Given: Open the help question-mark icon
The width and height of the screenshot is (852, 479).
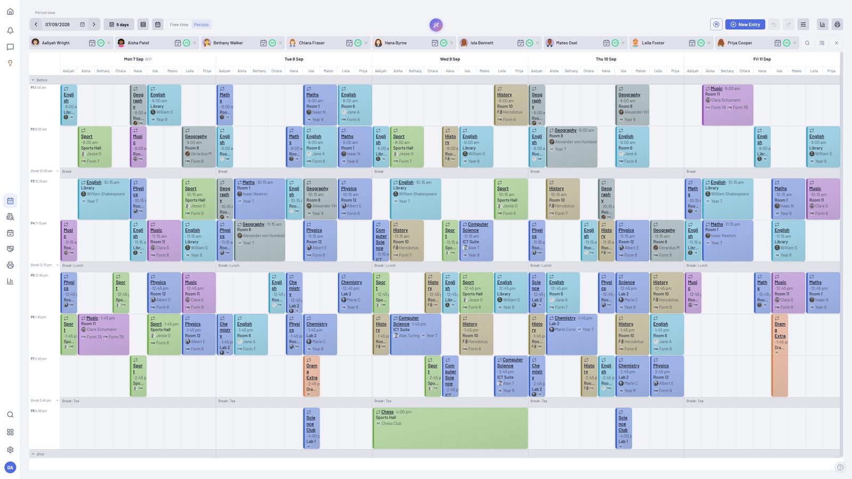Looking at the screenshot, I should [x=840, y=467].
